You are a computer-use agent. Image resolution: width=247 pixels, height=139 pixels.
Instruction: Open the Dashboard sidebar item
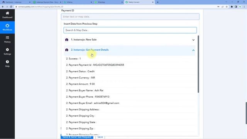(7, 15)
